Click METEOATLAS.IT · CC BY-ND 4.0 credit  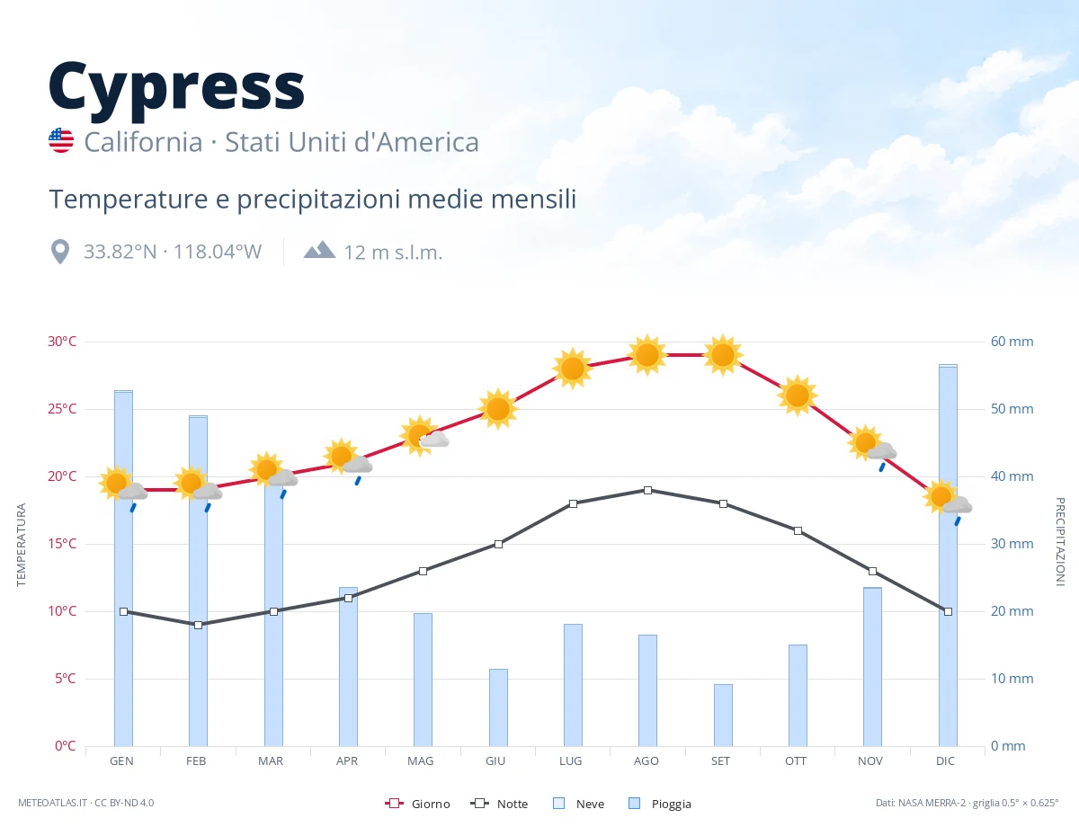[x=86, y=803]
